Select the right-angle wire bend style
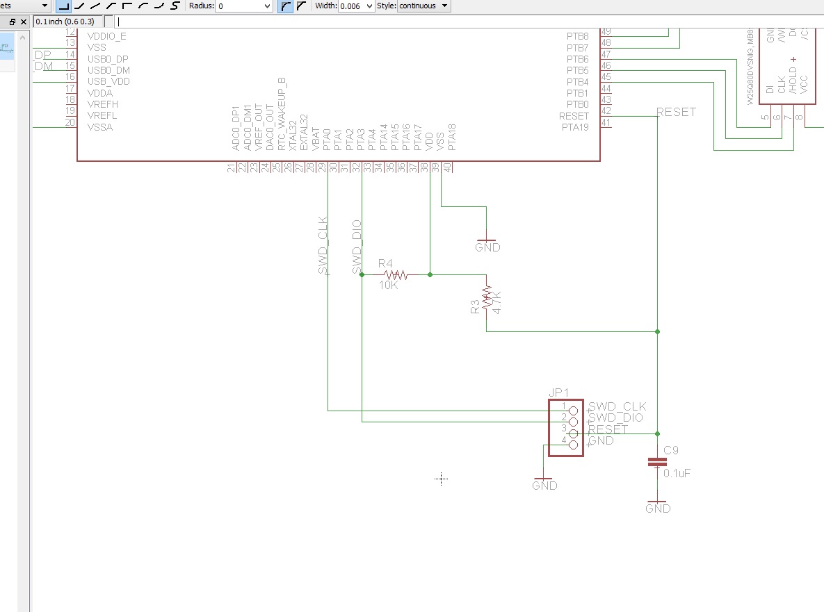The image size is (824, 612). coord(63,6)
